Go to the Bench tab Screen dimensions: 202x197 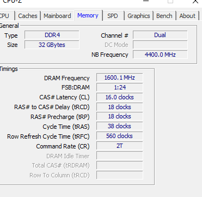point(164,16)
